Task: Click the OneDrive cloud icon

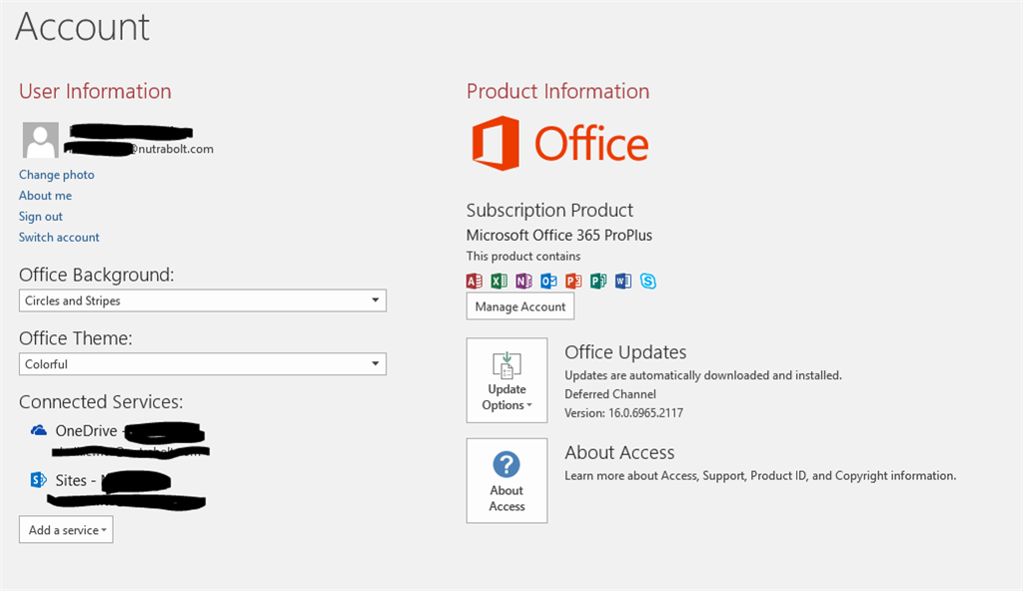Action: tap(39, 430)
